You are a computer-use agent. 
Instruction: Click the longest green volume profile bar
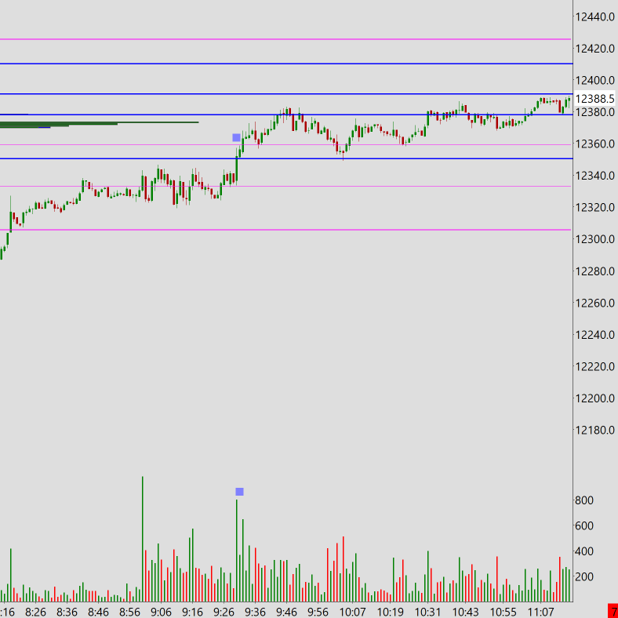(x=100, y=122)
